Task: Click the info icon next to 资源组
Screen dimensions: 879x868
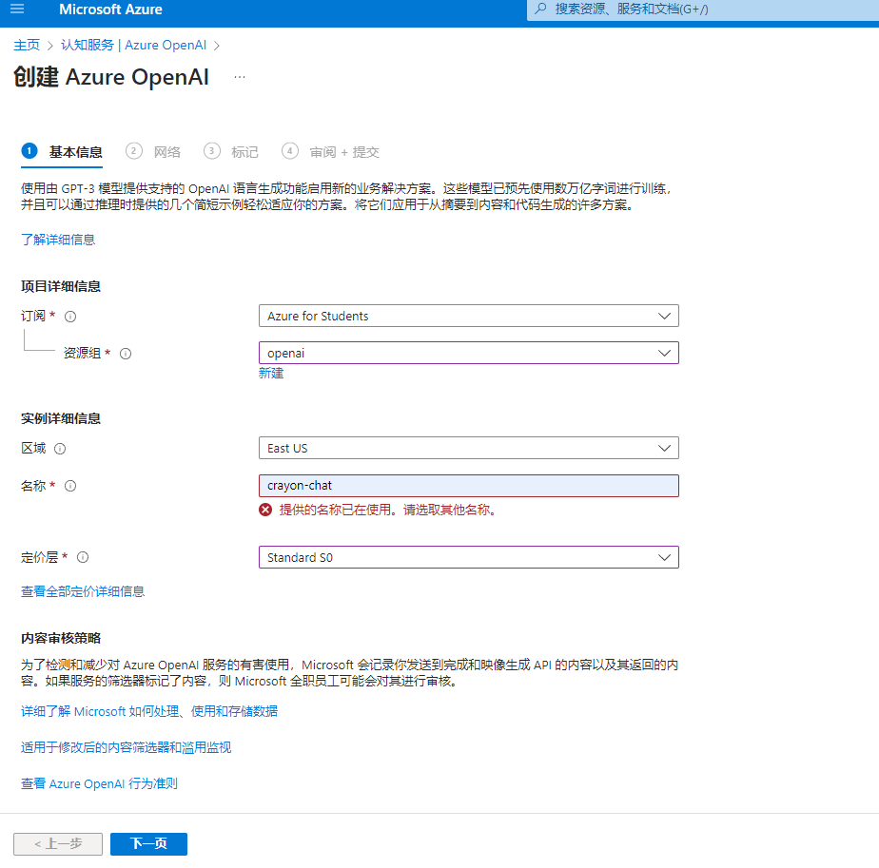Action: [126, 354]
